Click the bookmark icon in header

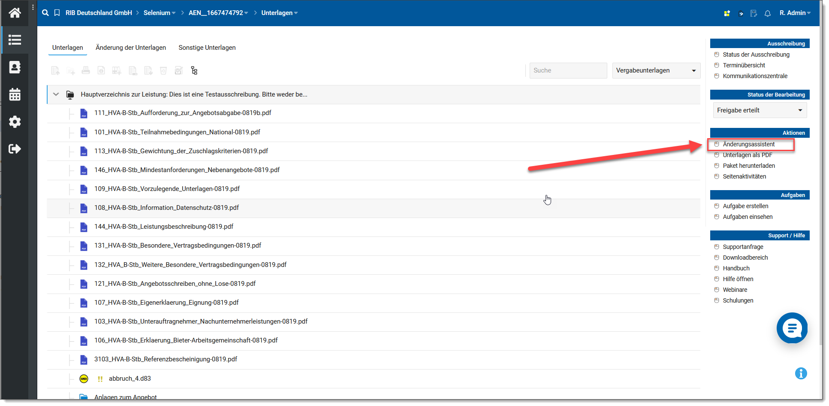pos(57,13)
